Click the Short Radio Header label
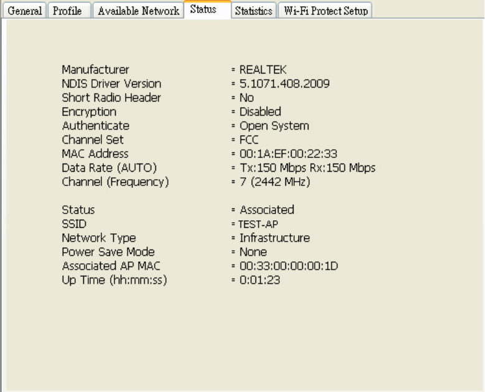 click(x=111, y=98)
